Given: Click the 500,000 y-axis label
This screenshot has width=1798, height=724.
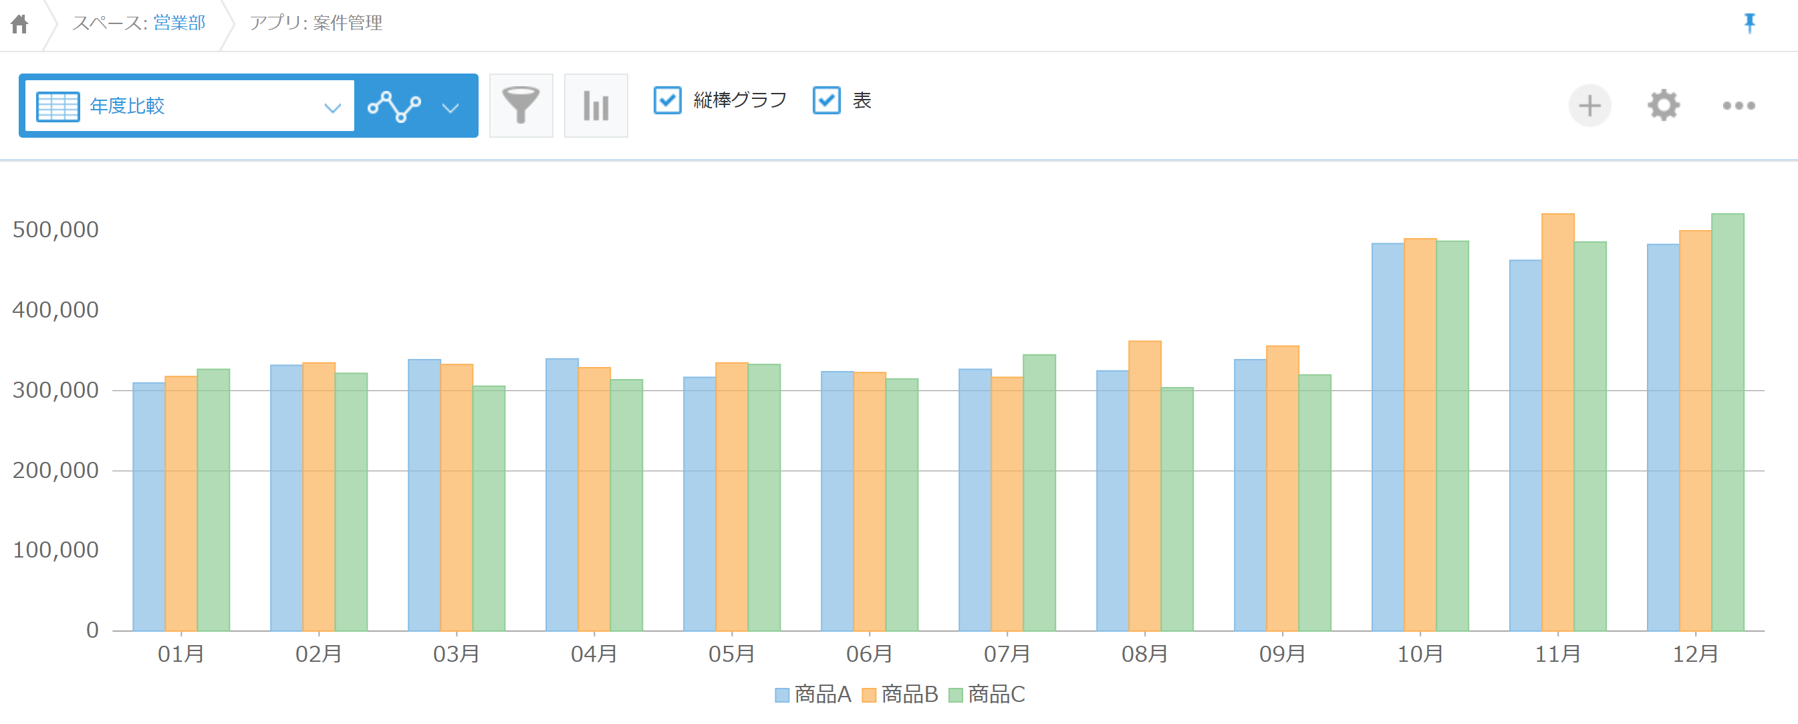Looking at the screenshot, I should (56, 230).
